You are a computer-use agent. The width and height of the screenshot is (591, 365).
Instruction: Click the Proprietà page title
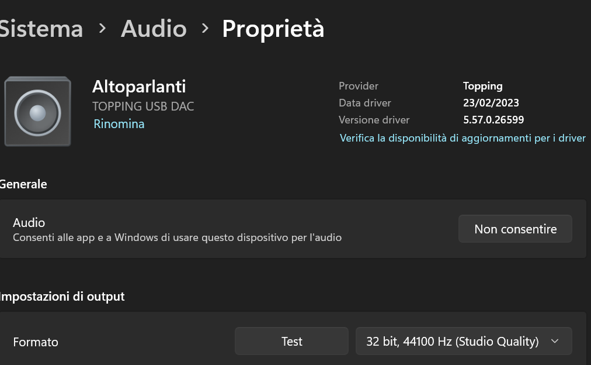tap(273, 29)
